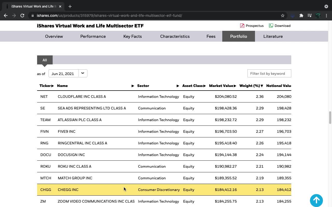Click the 2.36 weight value
Image resolution: width=332 pixels, height=207 pixels.
tap(260, 97)
